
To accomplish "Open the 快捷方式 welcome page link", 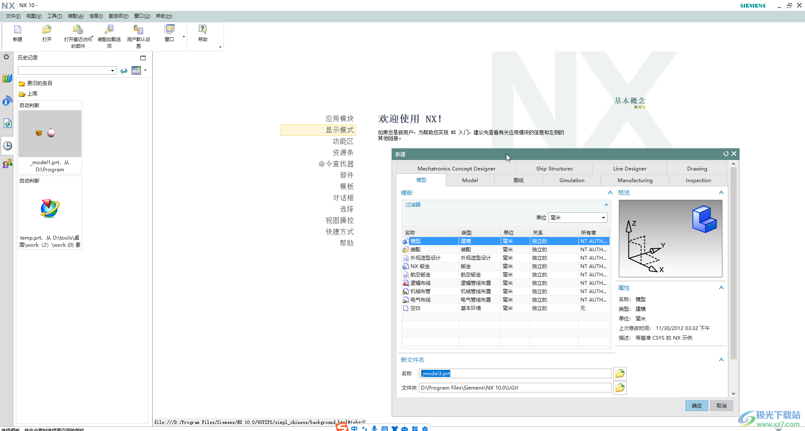I will [340, 232].
